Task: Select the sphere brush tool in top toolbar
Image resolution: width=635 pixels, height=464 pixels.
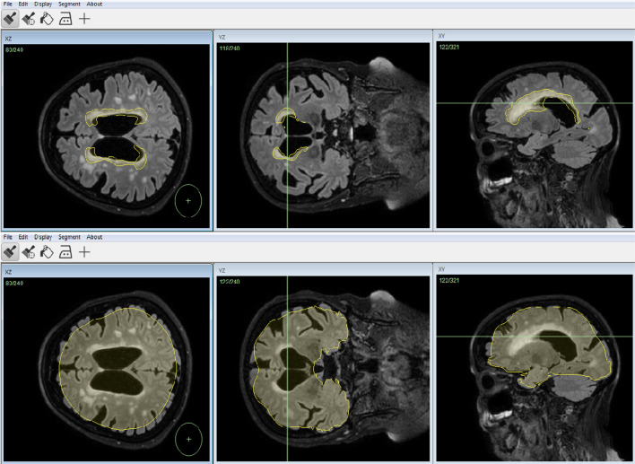Action: tap(28, 18)
